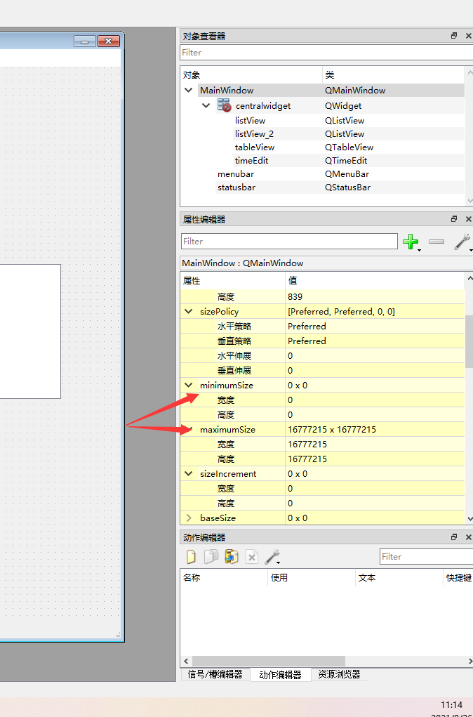Select statusbar in the object tree
The height and width of the screenshot is (717, 473).
(x=236, y=187)
